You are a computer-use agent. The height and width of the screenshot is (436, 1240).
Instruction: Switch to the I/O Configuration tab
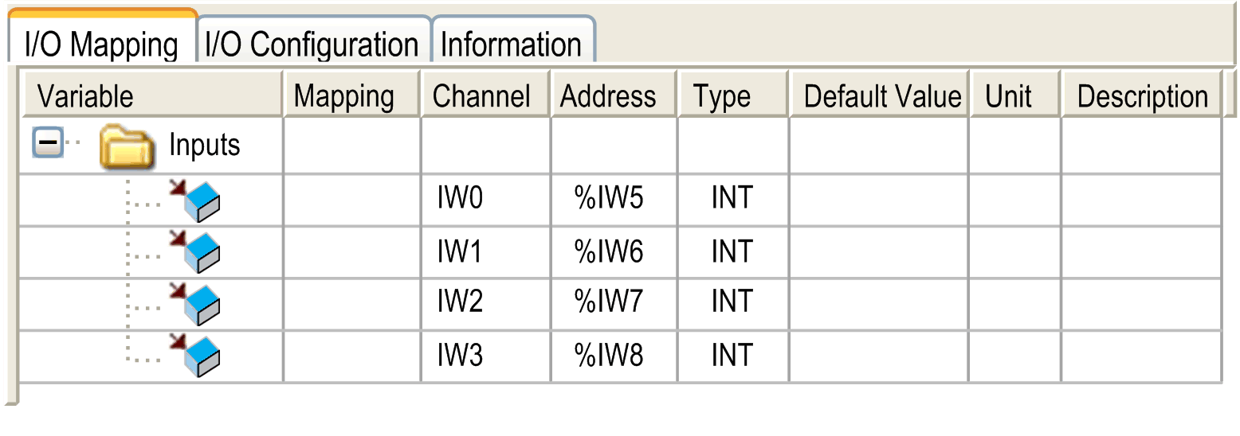pos(312,44)
